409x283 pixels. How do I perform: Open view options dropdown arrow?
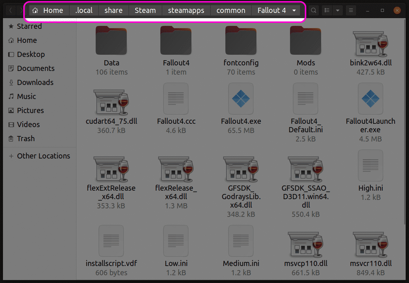click(x=338, y=10)
